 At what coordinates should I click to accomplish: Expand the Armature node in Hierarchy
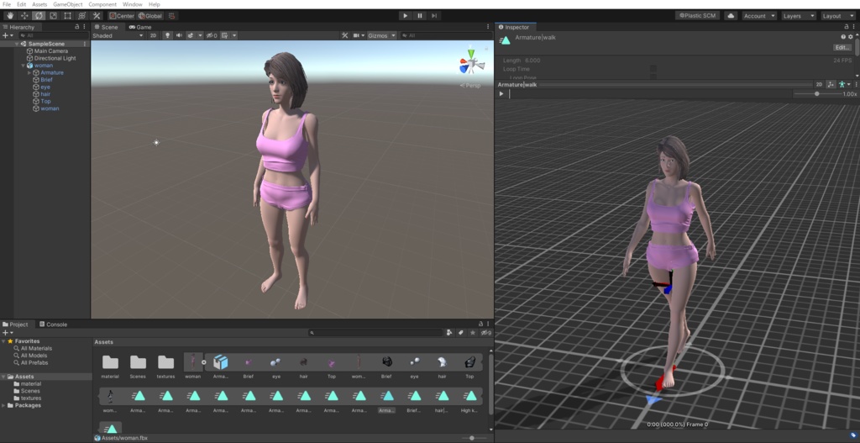coord(29,72)
